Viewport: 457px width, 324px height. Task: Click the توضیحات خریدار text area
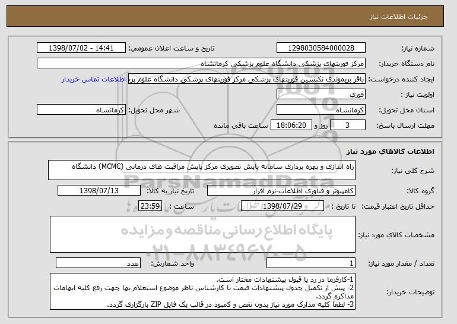click(202, 291)
